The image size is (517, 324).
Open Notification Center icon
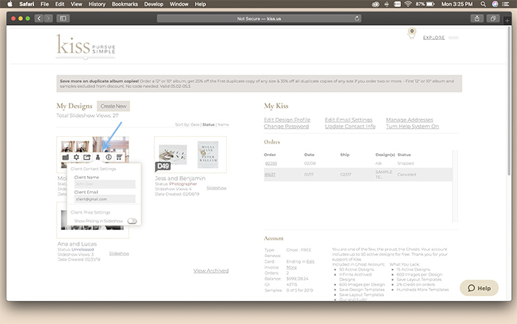pyautogui.click(x=505, y=4)
